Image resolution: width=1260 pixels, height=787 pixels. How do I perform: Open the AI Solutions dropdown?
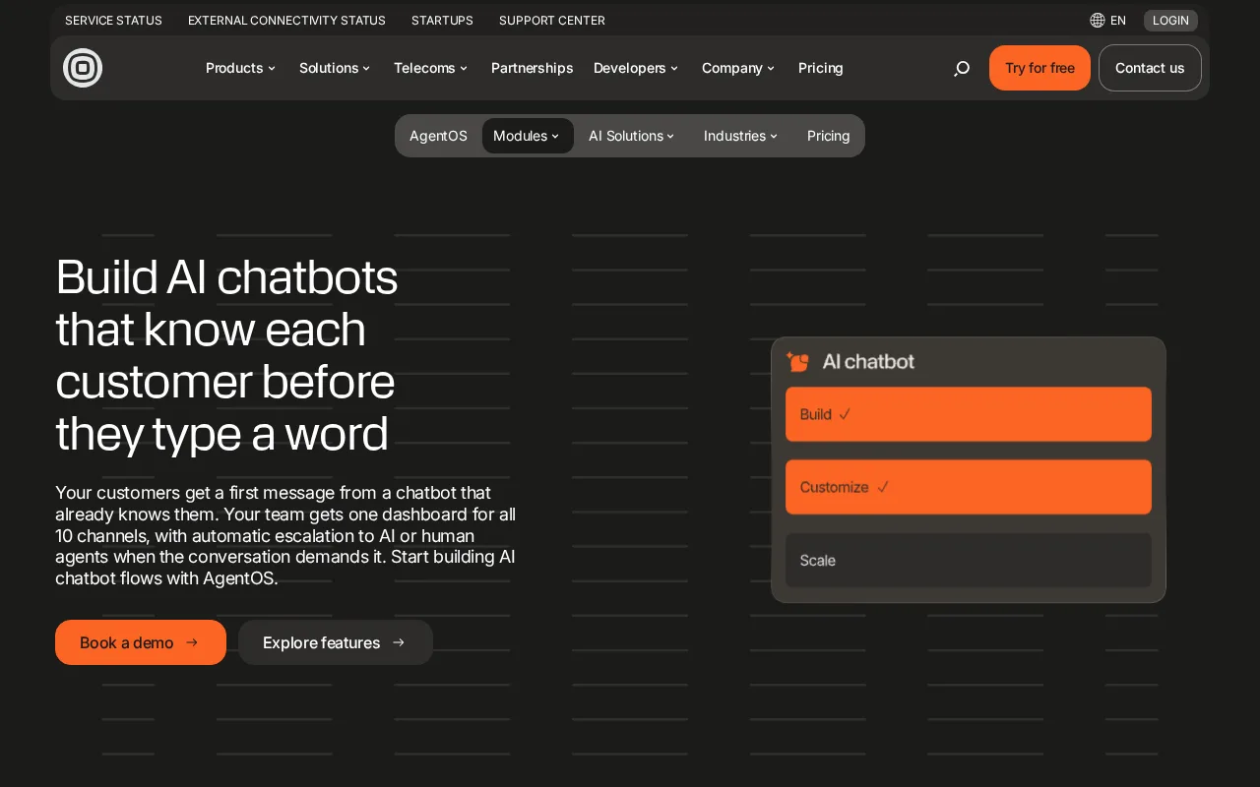[631, 136]
